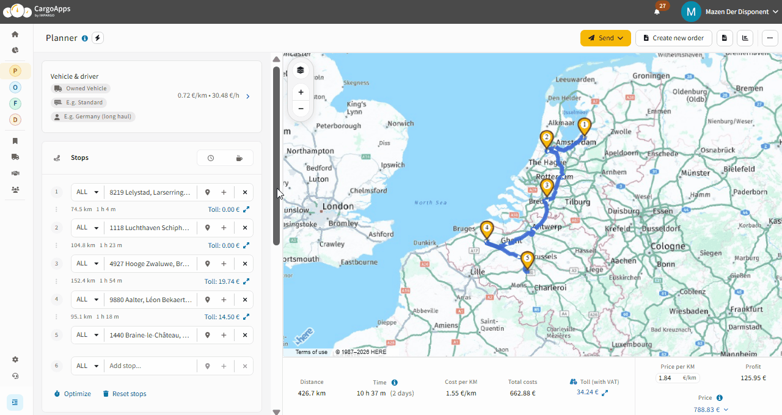Open the ALL dropdown for stop 2
Screen dimensions: 782x415
(88, 228)
